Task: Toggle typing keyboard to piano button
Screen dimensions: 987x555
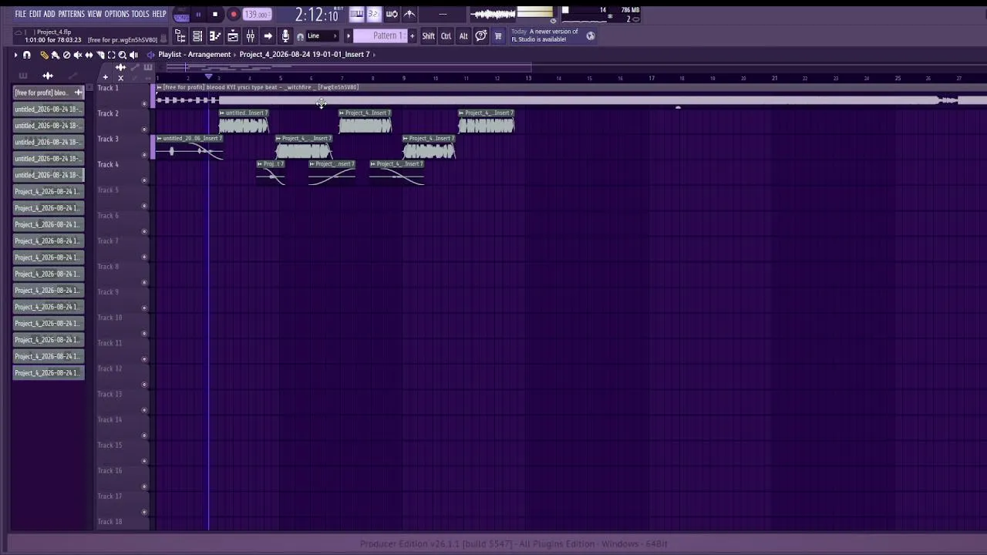Action: pyautogui.click(x=357, y=14)
